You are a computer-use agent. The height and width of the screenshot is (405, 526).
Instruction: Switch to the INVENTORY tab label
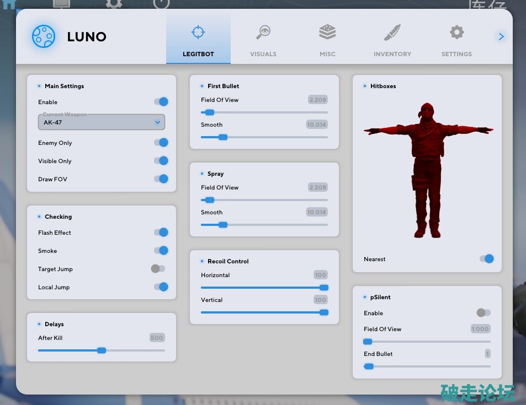(392, 54)
